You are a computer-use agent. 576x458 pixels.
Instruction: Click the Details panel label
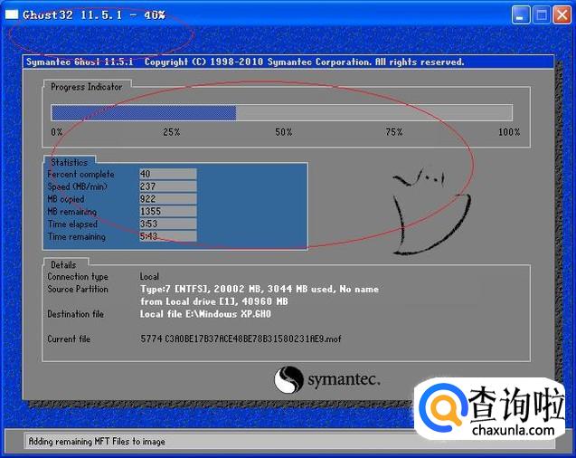point(63,264)
